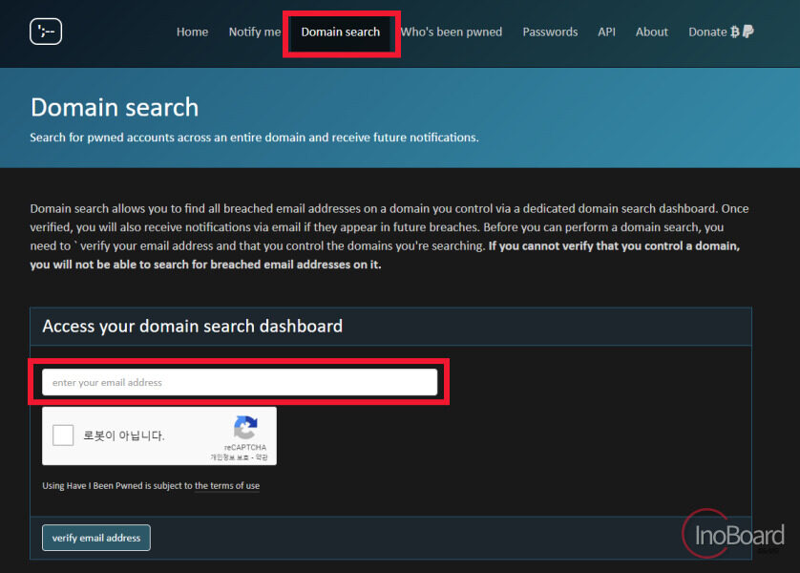The width and height of the screenshot is (800, 573).
Task: Open the terms of use link
Action: pos(227,486)
